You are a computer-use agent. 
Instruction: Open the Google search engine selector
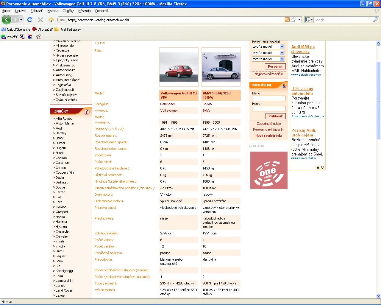tap(309, 20)
